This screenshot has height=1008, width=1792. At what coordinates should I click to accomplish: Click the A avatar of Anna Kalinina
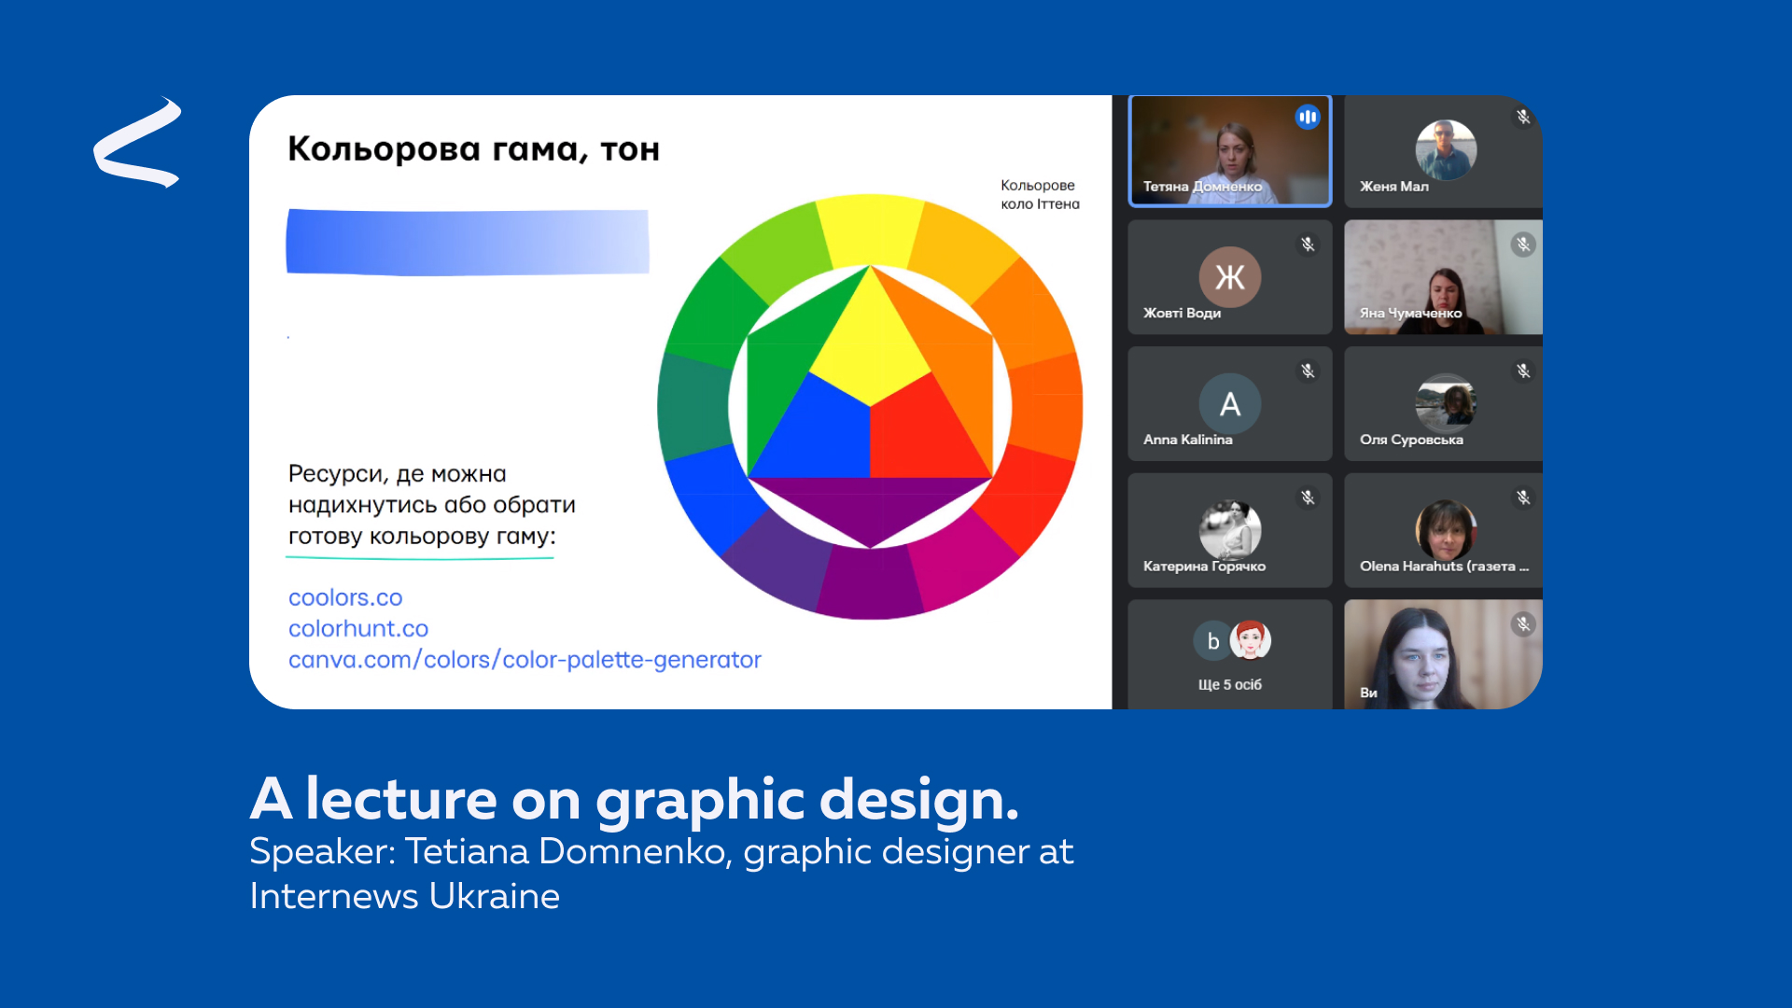coord(1229,403)
